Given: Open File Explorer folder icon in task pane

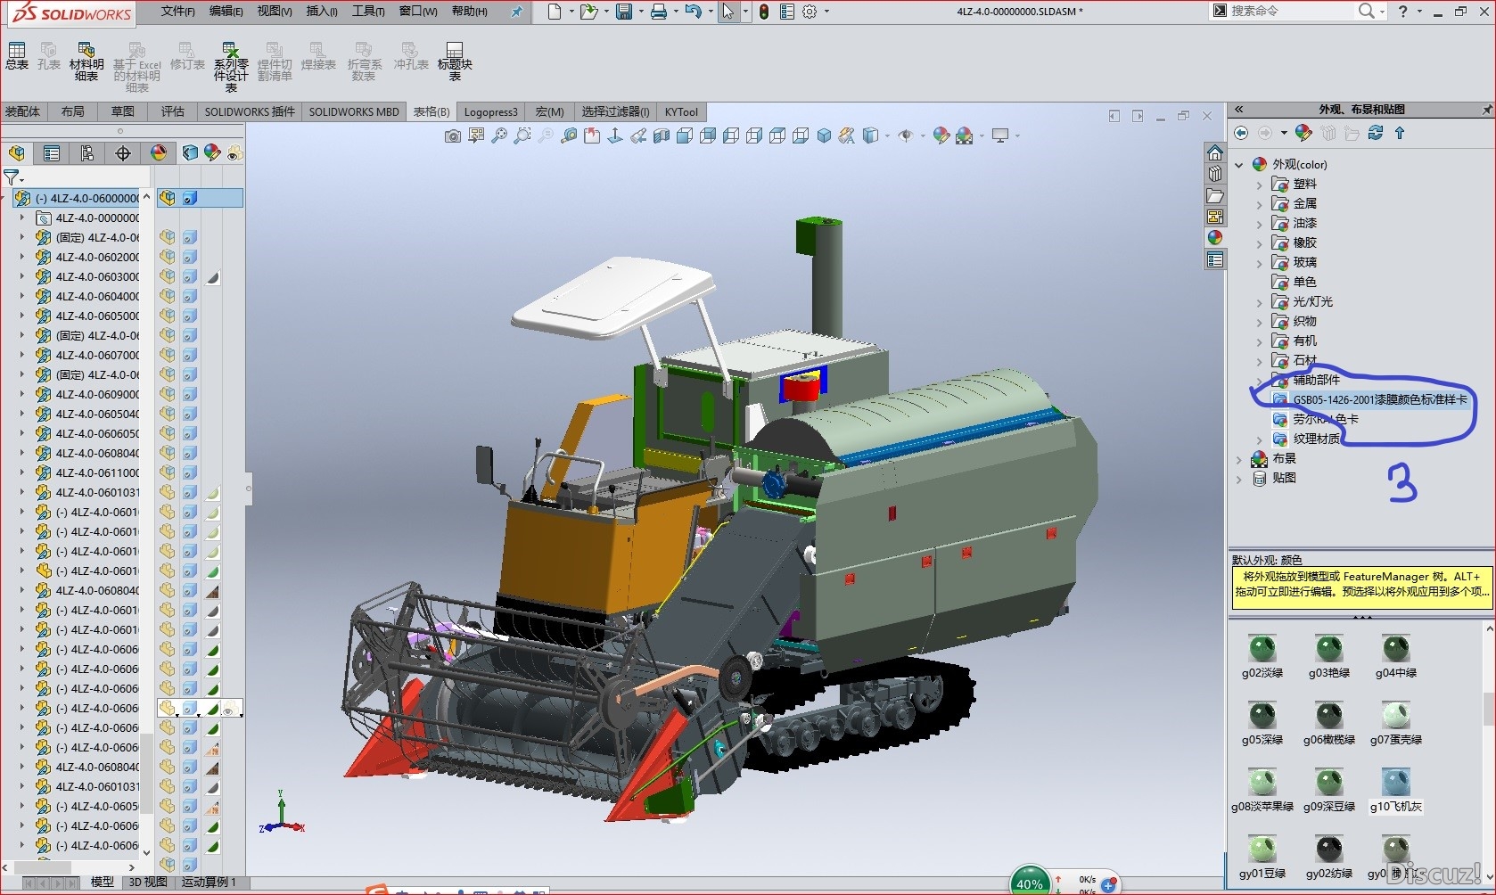Looking at the screenshot, I should pyautogui.click(x=1215, y=195).
